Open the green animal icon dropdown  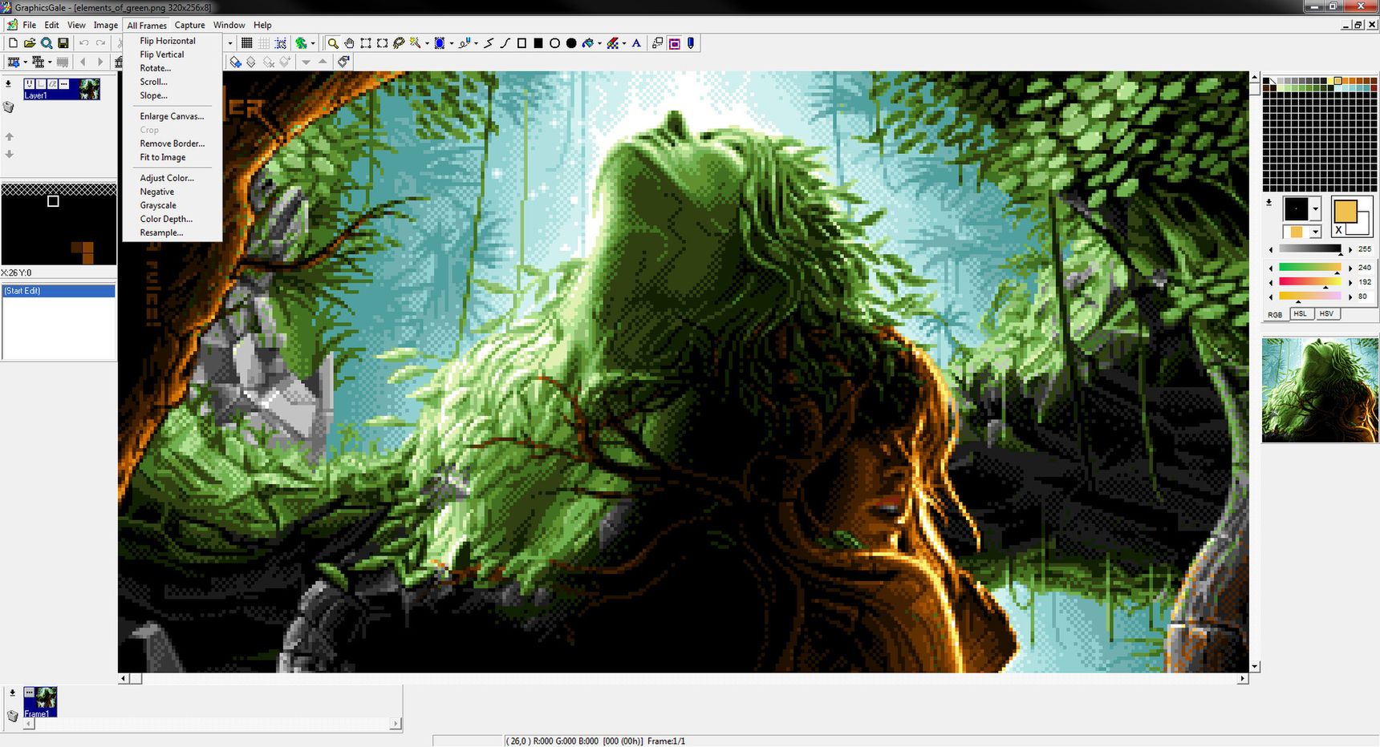click(x=313, y=43)
